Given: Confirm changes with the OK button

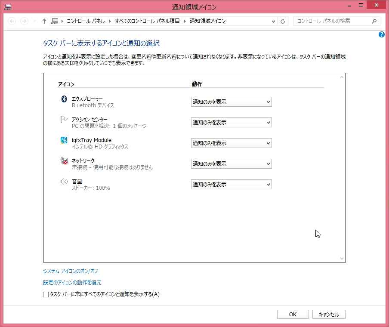Looking at the screenshot, I should (293, 314).
